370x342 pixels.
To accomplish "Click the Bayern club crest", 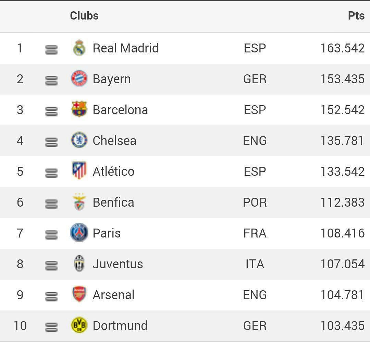I will [79, 78].
